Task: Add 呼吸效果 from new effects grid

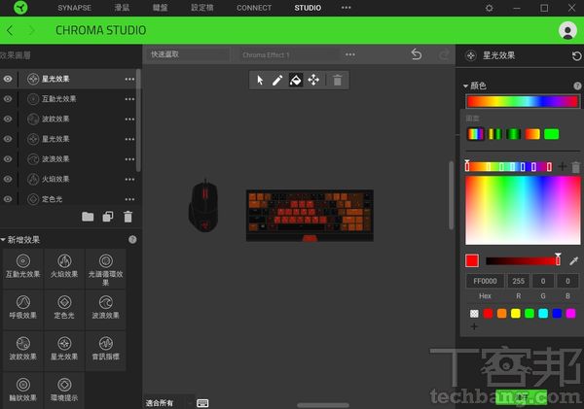Action: coord(23,308)
